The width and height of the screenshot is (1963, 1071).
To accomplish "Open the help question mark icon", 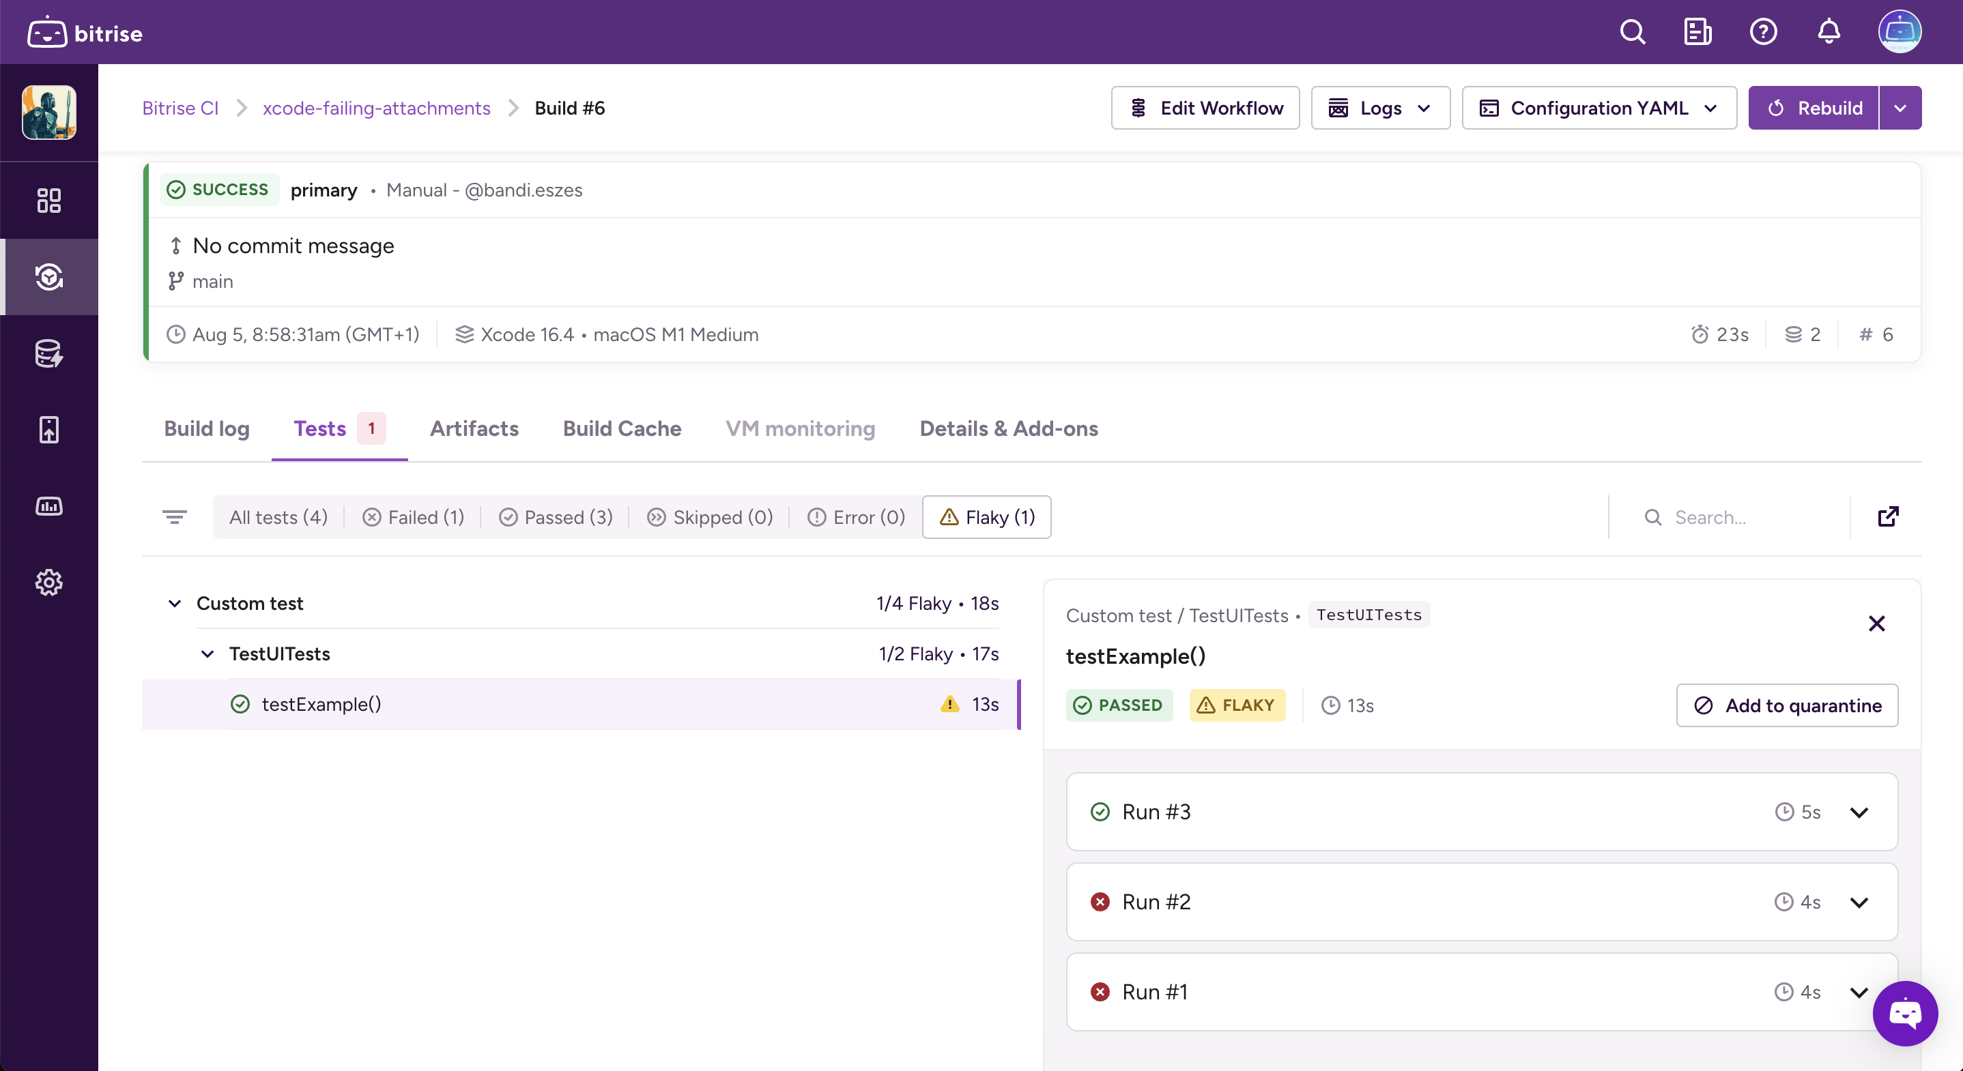I will pos(1762,32).
